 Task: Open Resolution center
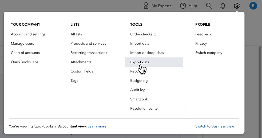(145, 108)
